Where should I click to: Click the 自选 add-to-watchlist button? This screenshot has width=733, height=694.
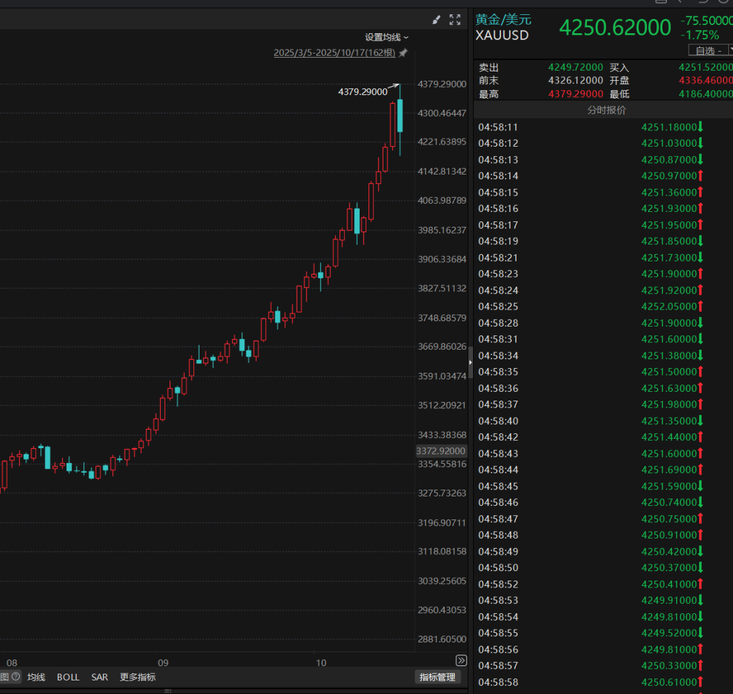[x=708, y=50]
